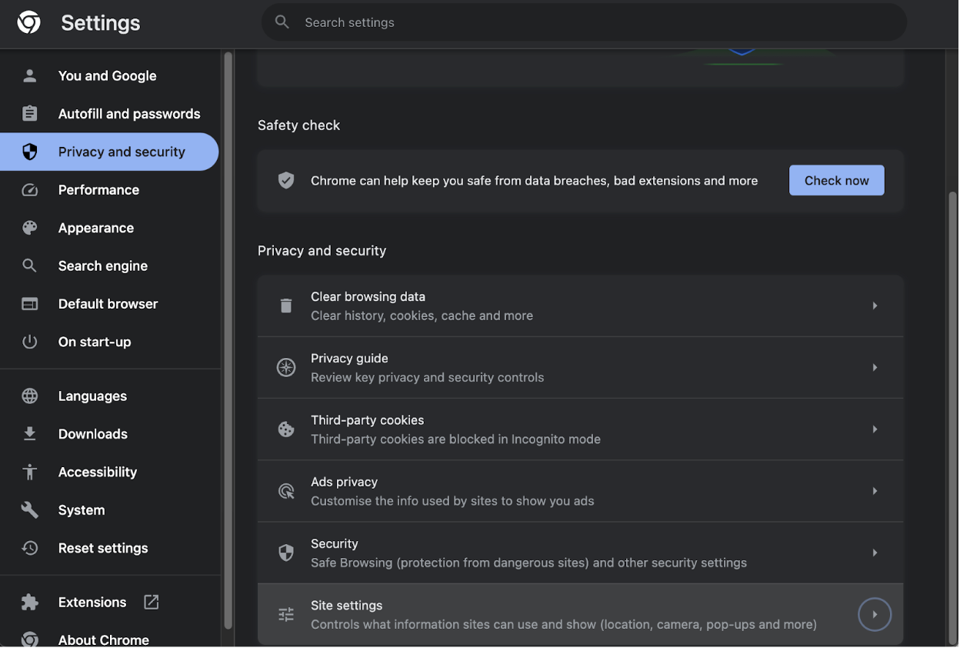960x648 pixels.
Task: Click Privacy guide title text
Action: point(349,358)
